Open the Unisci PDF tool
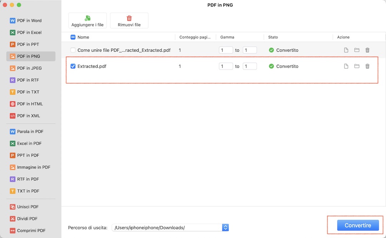Viewport: 386px width, 238px height. 28,207
